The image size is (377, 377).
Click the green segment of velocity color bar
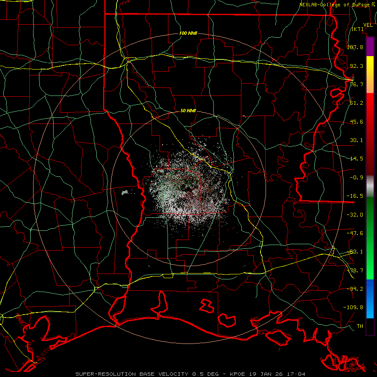pos(370,238)
